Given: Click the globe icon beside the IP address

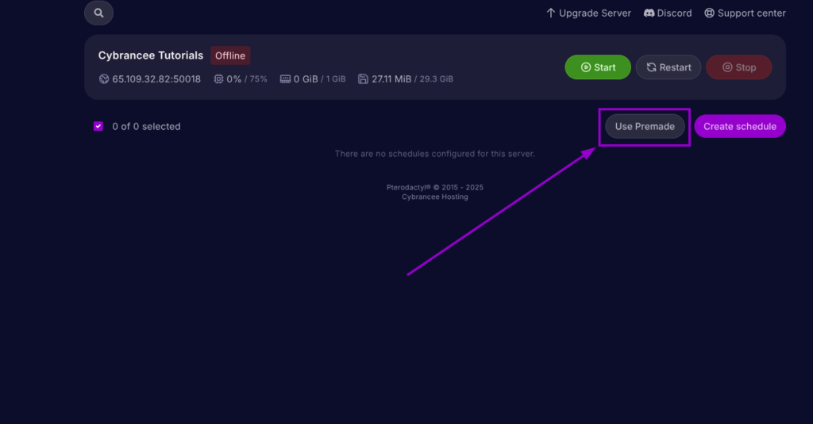Looking at the screenshot, I should tap(104, 79).
